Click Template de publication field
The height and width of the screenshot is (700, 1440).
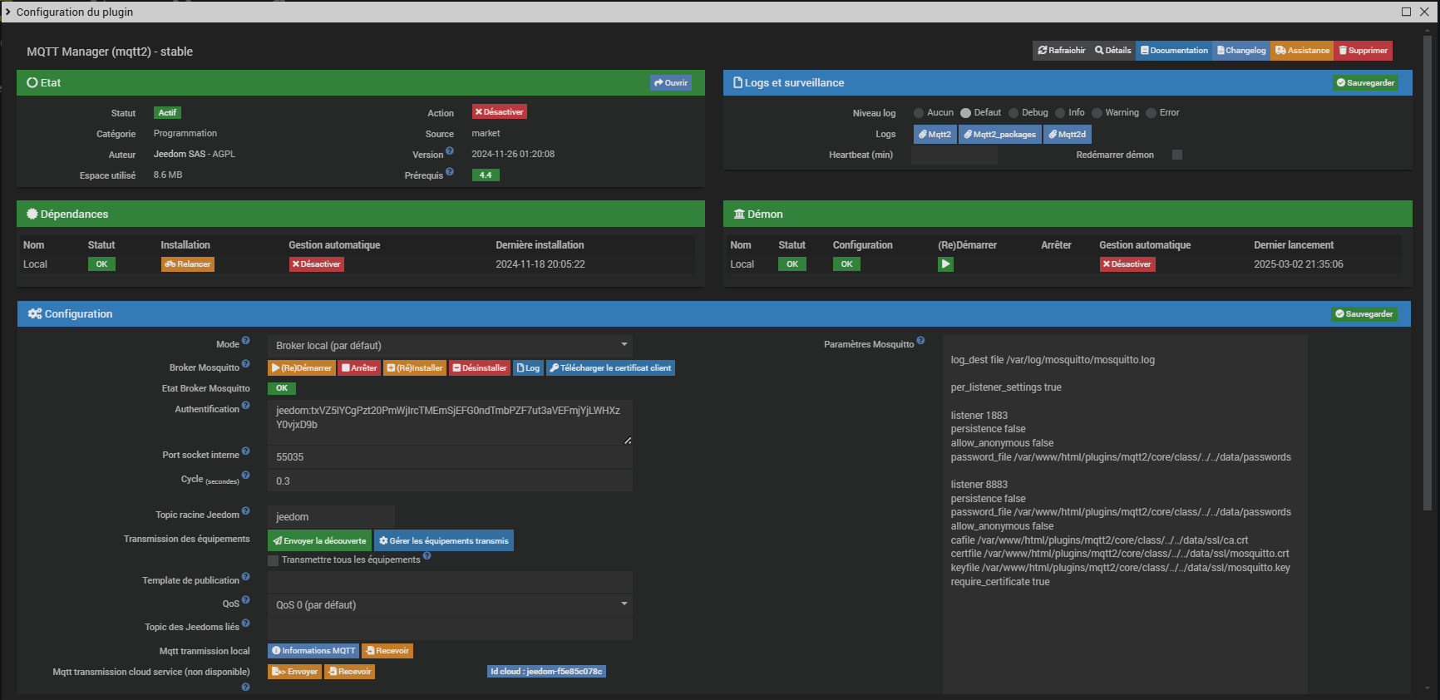(450, 582)
